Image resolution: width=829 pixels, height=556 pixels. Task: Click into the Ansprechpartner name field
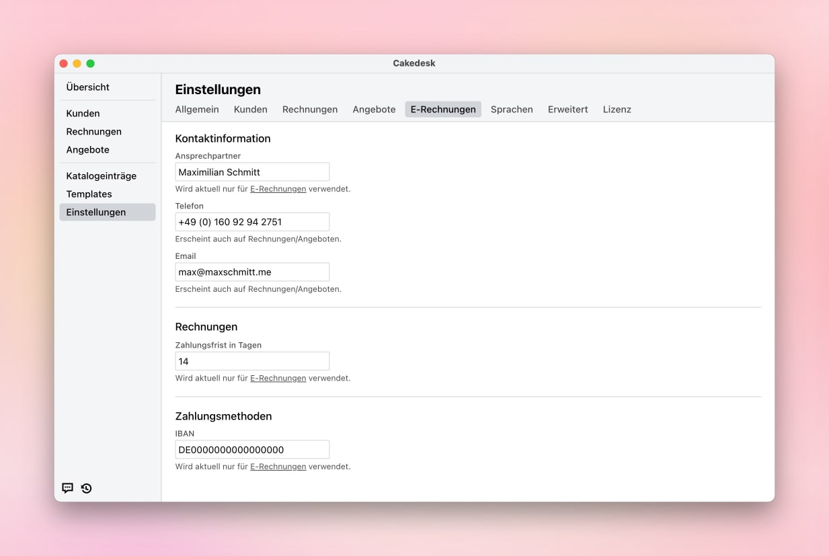252,172
